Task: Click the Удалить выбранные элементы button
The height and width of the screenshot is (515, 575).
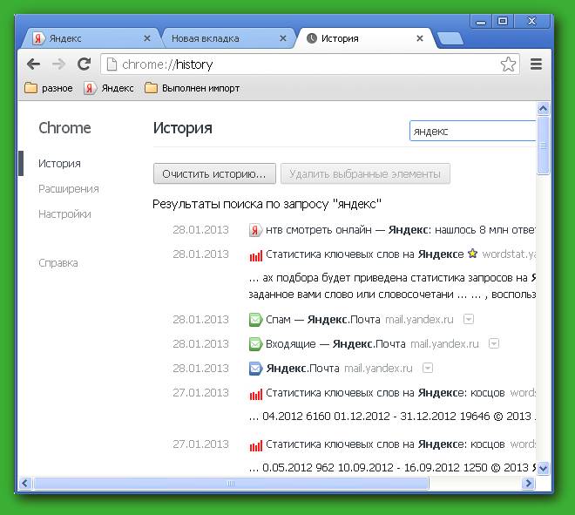Action: pyautogui.click(x=365, y=173)
